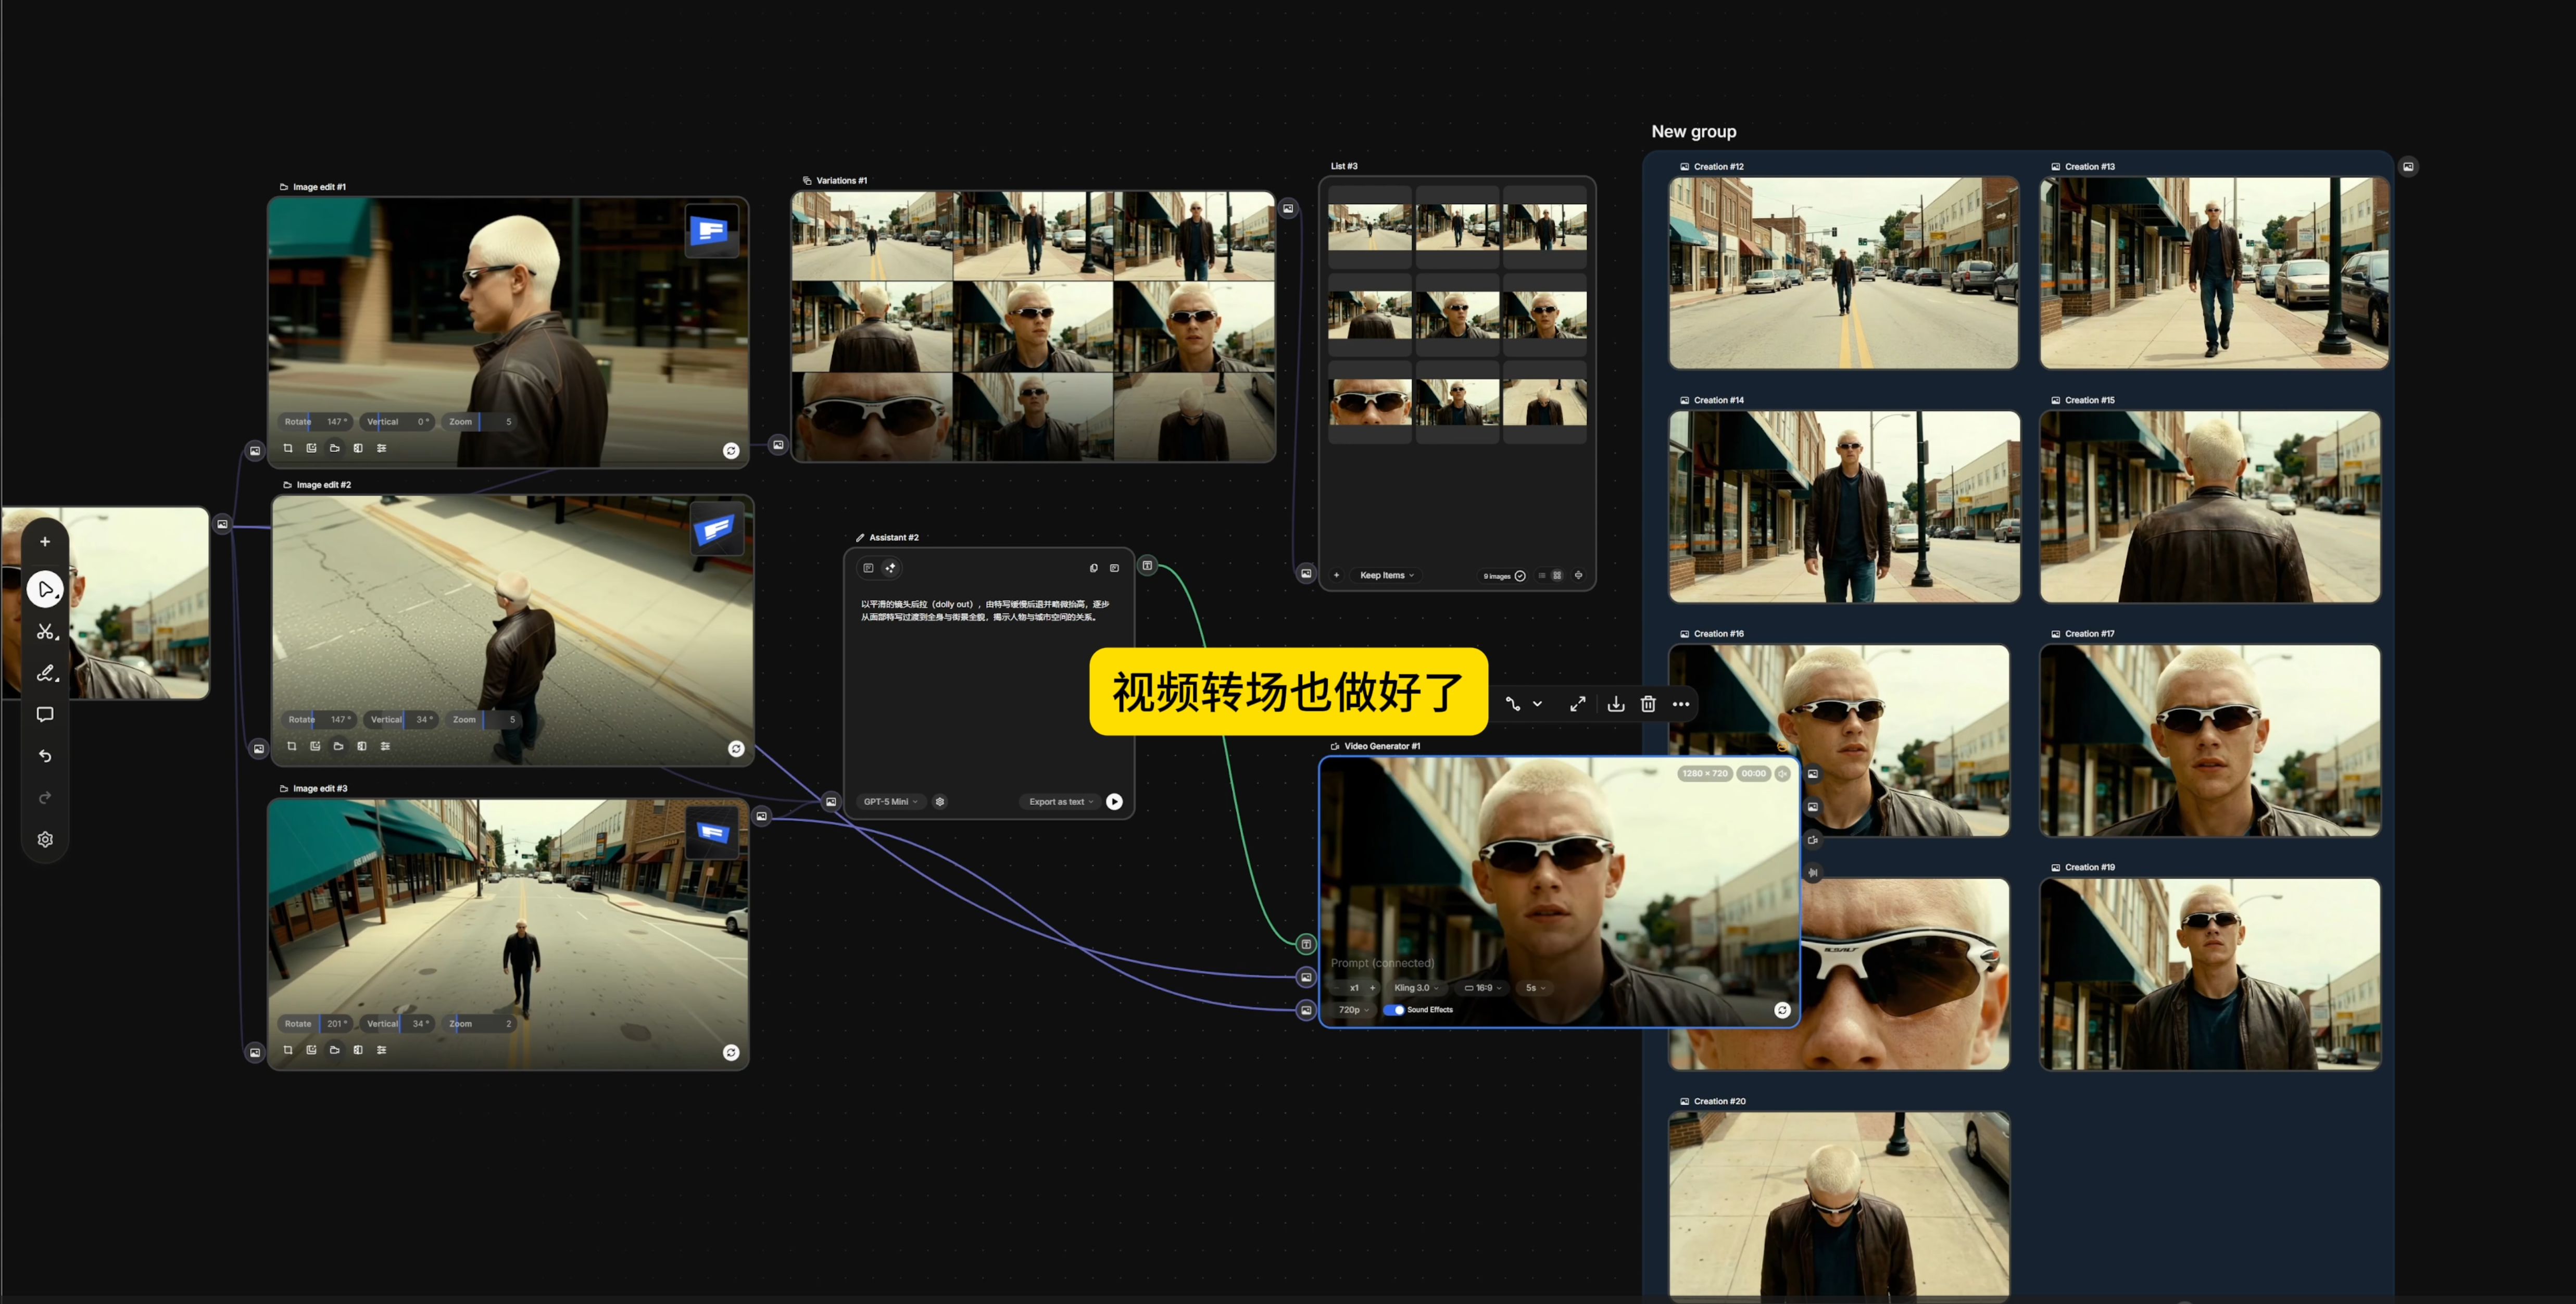Click the redo arrow in sidebar
The image size is (2576, 1304).
pyautogui.click(x=45, y=798)
